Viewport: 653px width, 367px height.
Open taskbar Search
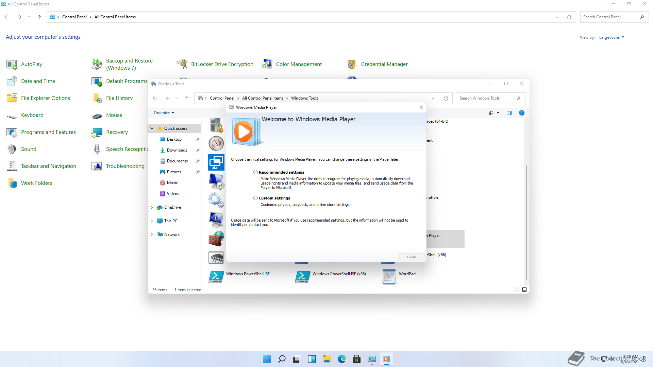(x=282, y=359)
